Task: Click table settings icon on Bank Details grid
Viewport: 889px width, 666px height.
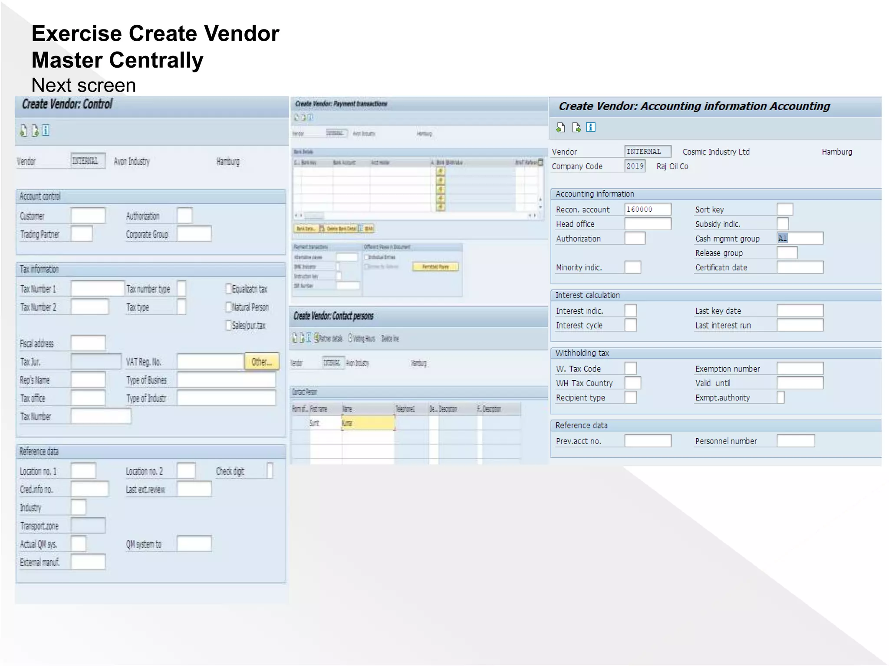Action: click(x=540, y=162)
